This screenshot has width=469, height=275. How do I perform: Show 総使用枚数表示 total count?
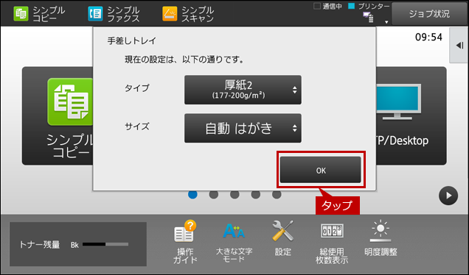332,243
